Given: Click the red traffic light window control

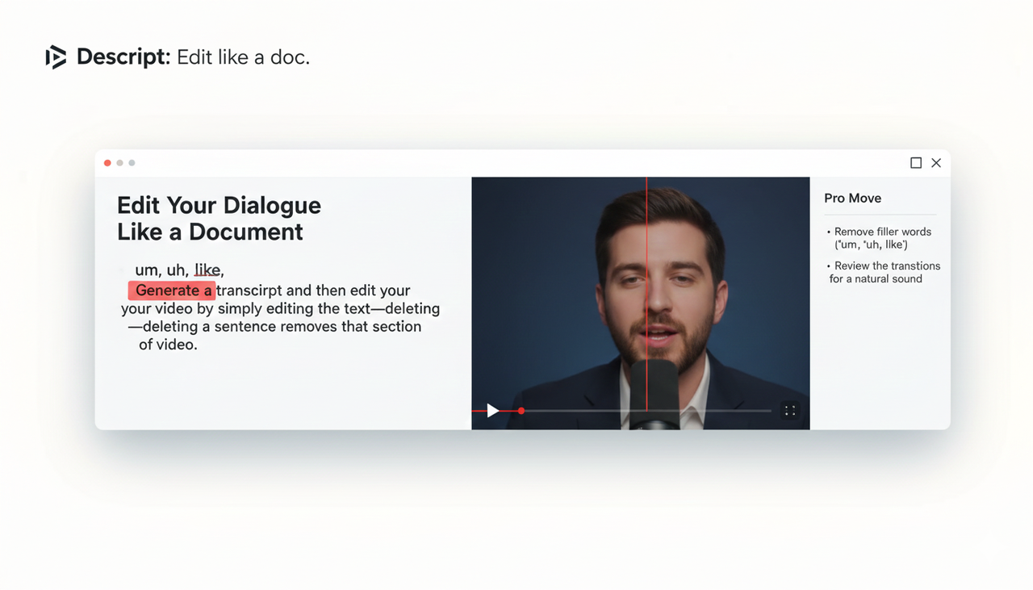Looking at the screenshot, I should coord(107,162).
